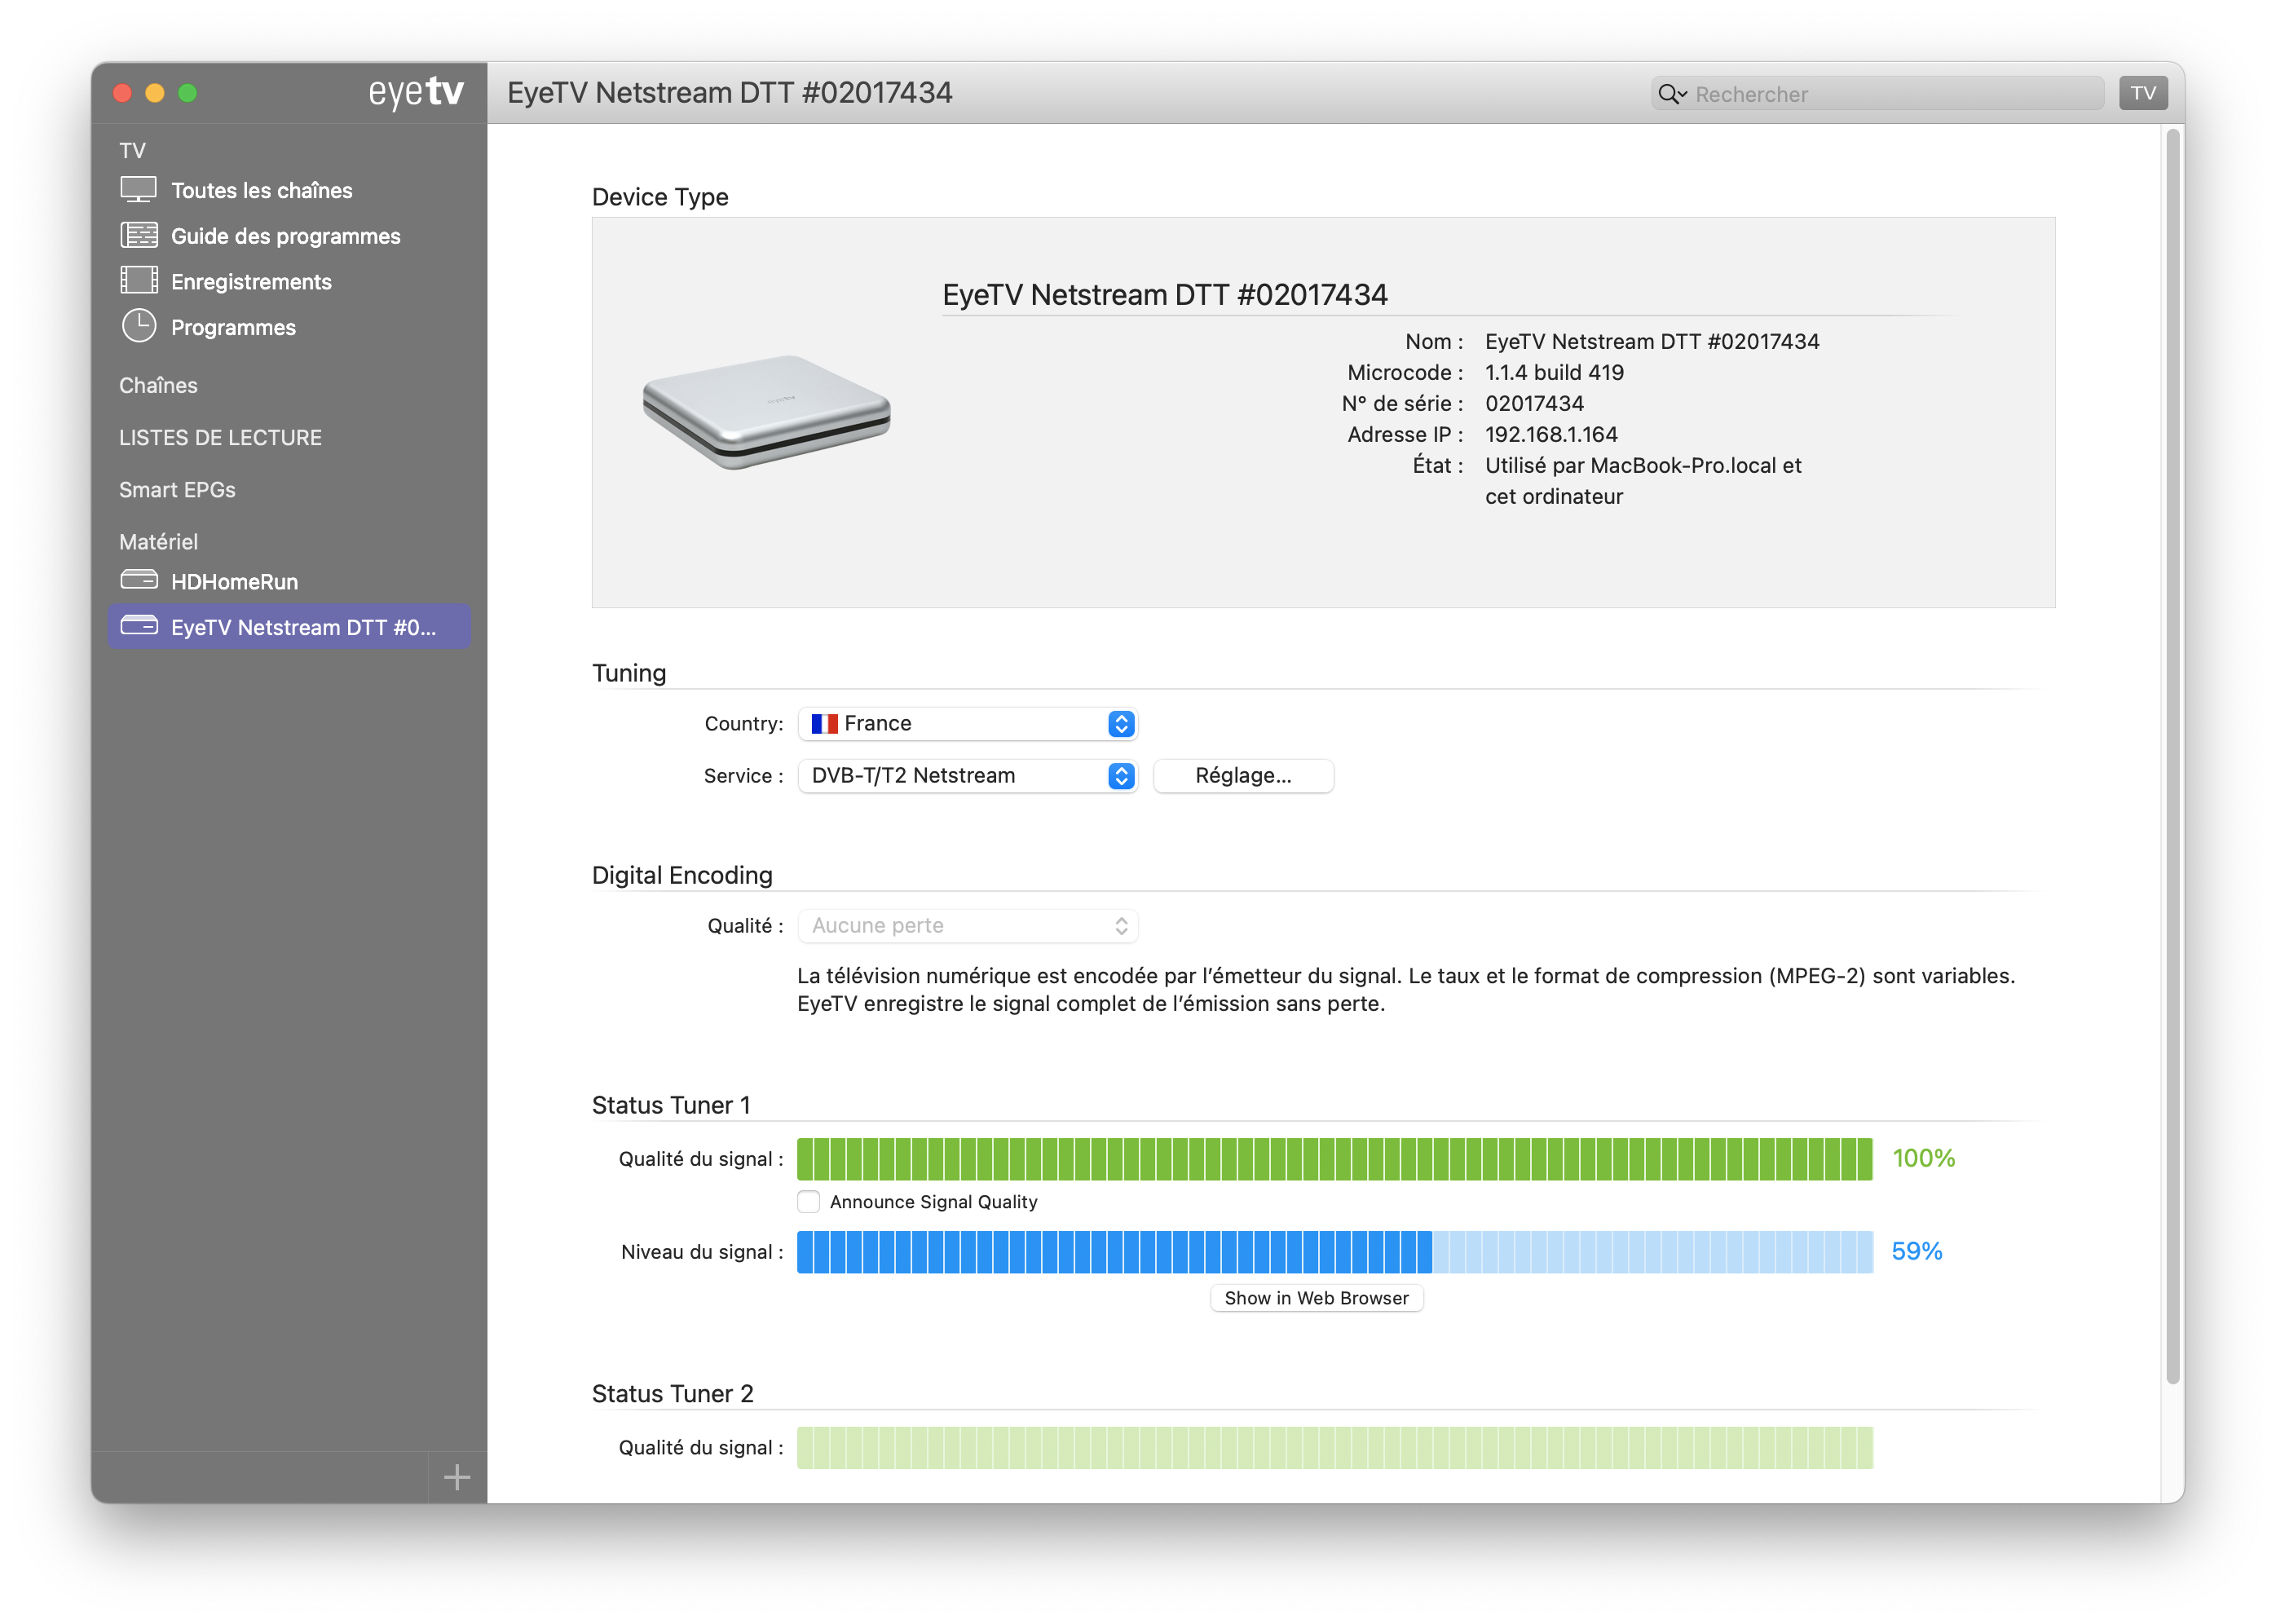Click the serial number 02017434 value
The height and width of the screenshot is (1624, 2276).
point(1534,403)
